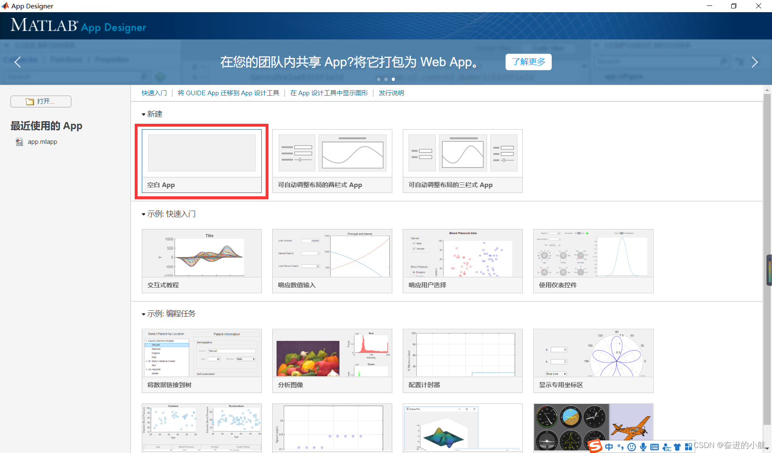Create 可自动调整布局的三栏式 App

tap(463, 161)
